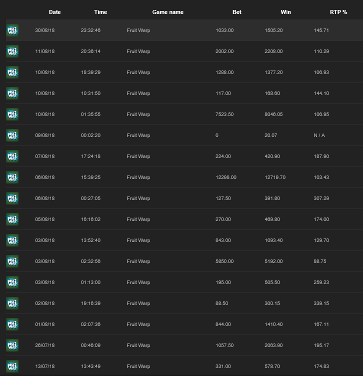Open Fruit Warp icon for 05/08/18 entry
The width and height of the screenshot is (363, 376).
[12, 219]
